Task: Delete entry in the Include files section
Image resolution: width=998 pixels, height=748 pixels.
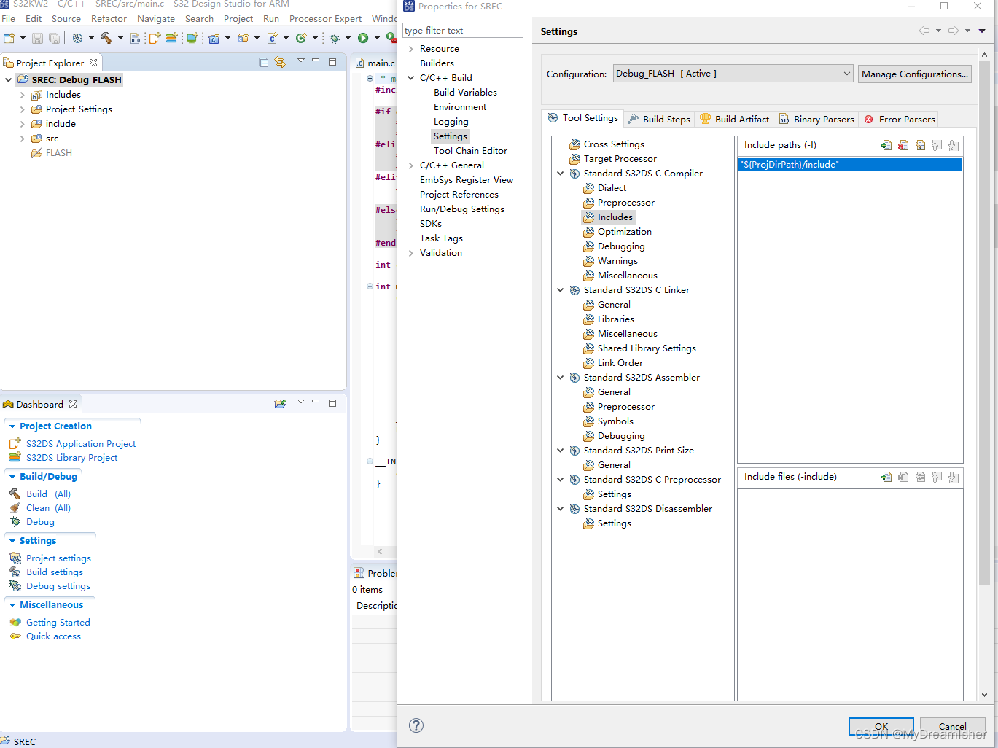Action: pos(903,477)
